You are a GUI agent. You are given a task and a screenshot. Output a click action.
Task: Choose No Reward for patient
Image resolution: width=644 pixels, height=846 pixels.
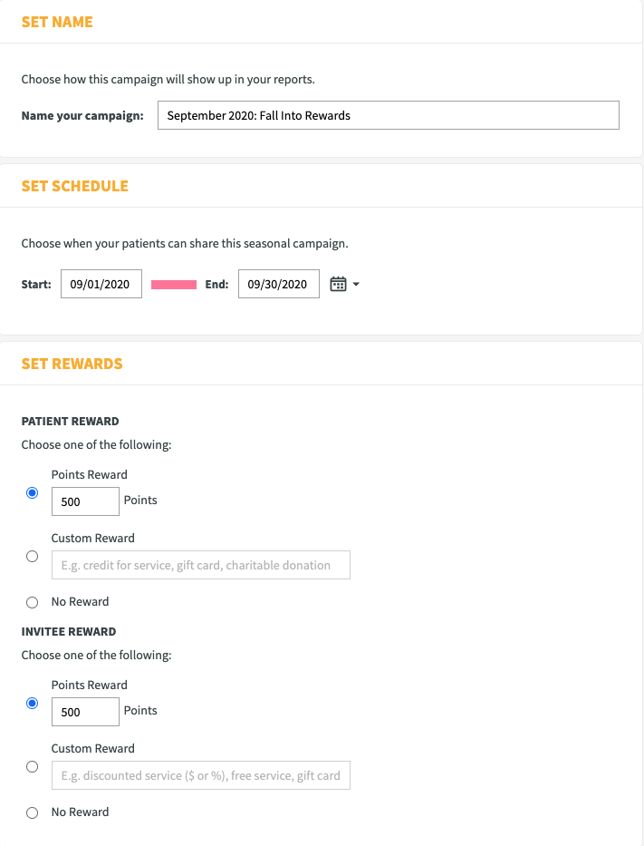pyautogui.click(x=33, y=602)
